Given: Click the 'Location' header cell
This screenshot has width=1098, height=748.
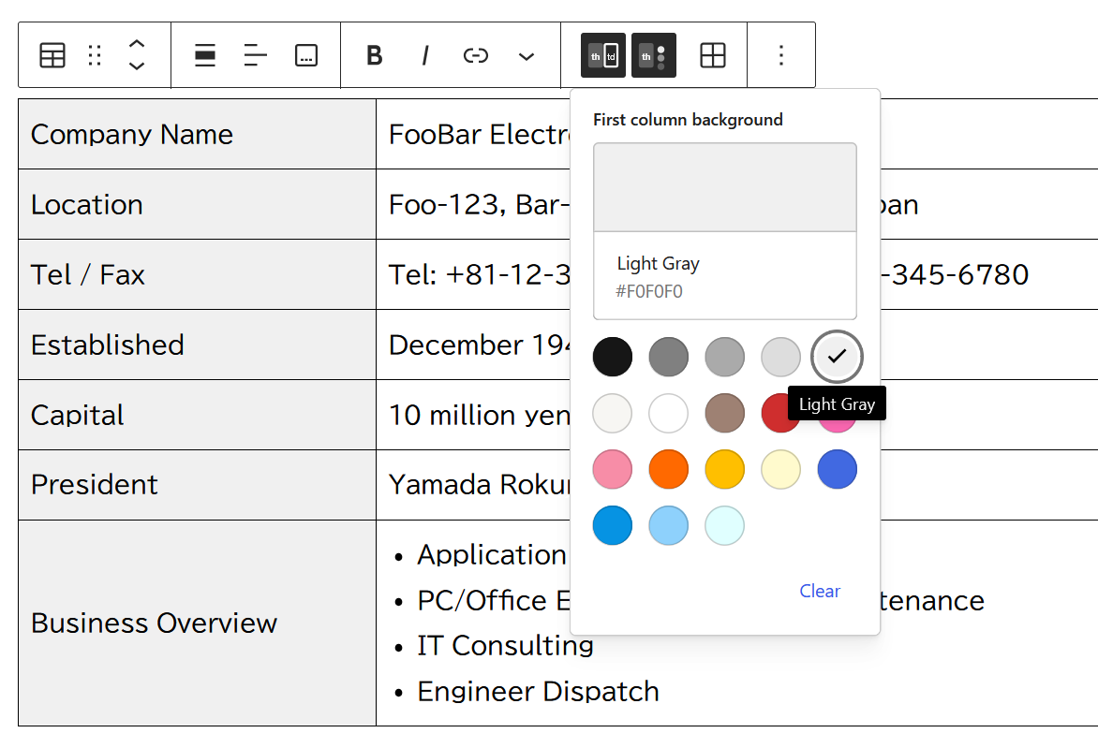Looking at the screenshot, I should click(x=197, y=204).
